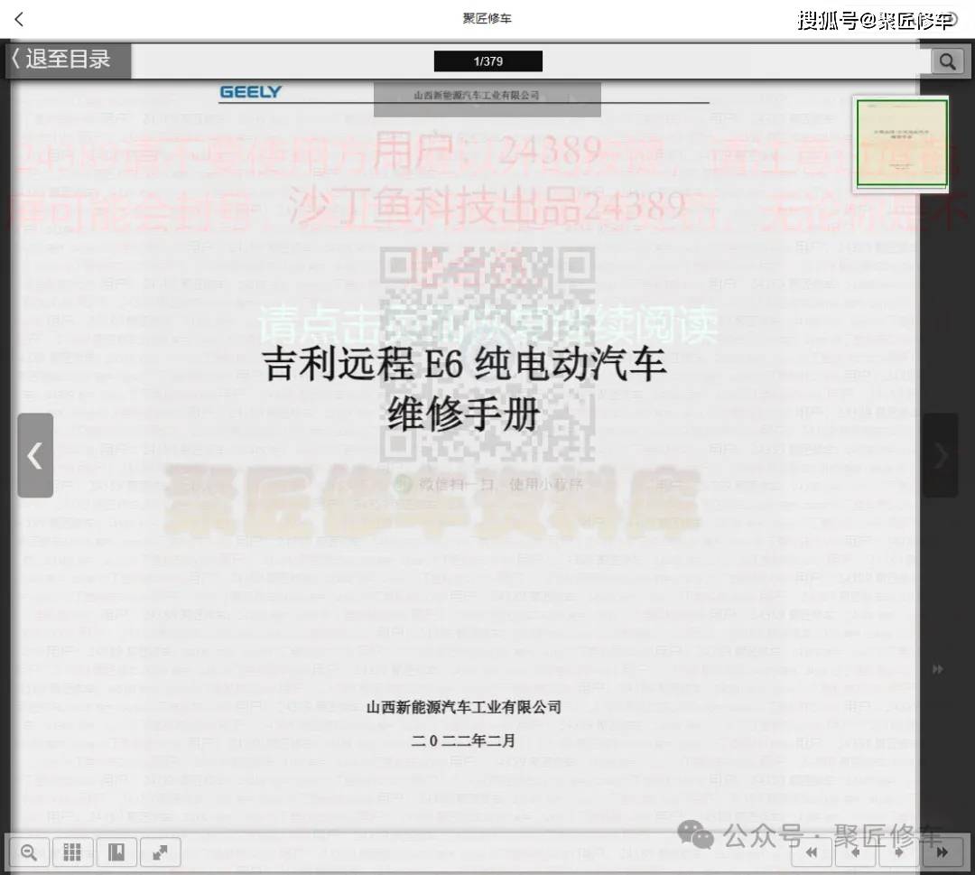Open the cover page thumbnail preview

[x=902, y=143]
